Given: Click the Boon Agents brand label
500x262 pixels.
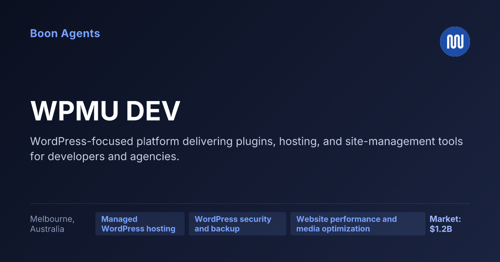Looking at the screenshot, I should pyautogui.click(x=65, y=34).
